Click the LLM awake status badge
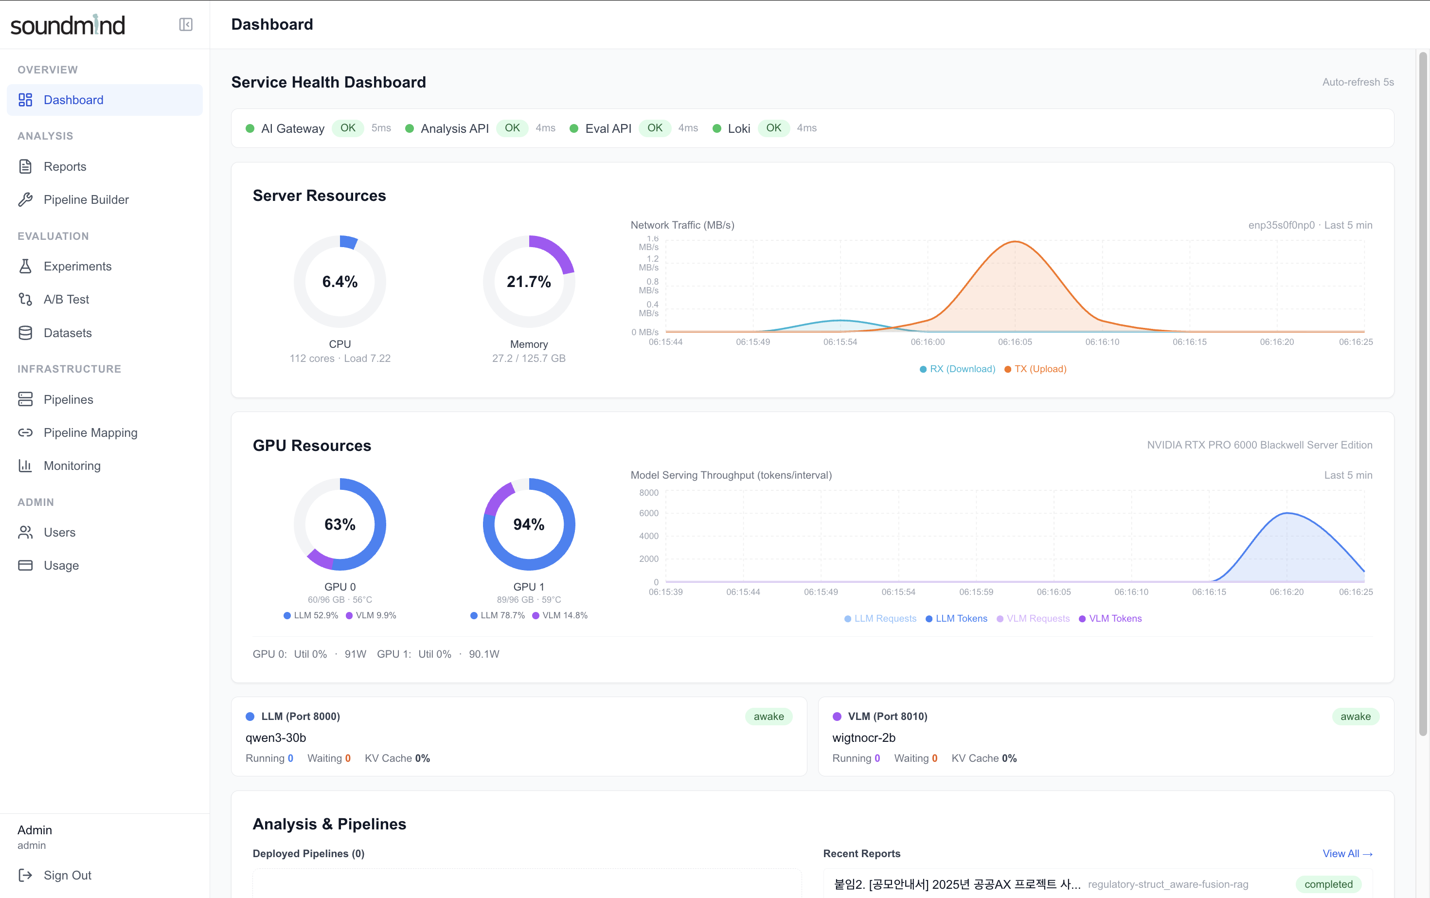This screenshot has width=1430, height=898. (x=769, y=716)
